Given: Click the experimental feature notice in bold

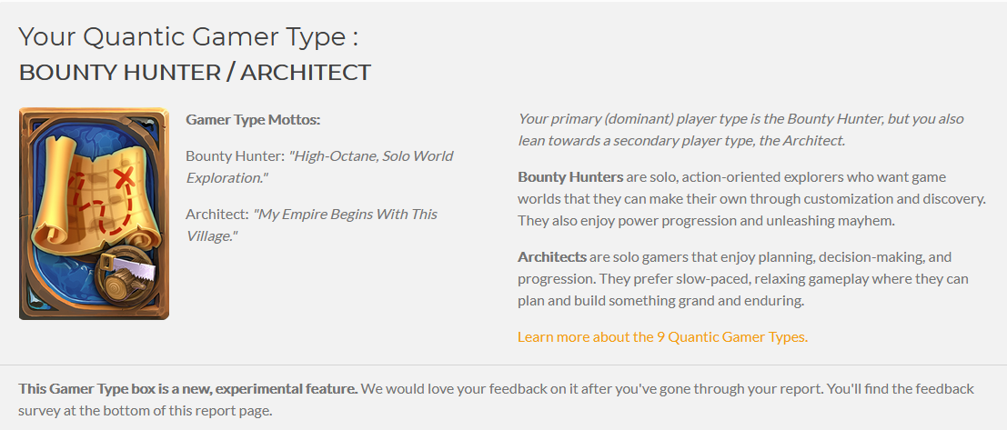Looking at the screenshot, I should point(188,389).
